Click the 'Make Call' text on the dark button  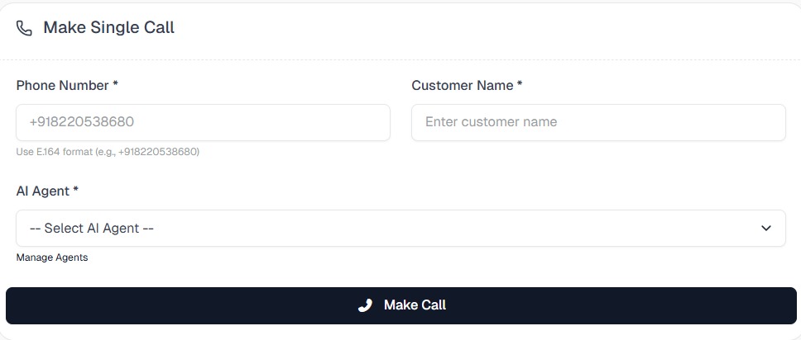415,305
